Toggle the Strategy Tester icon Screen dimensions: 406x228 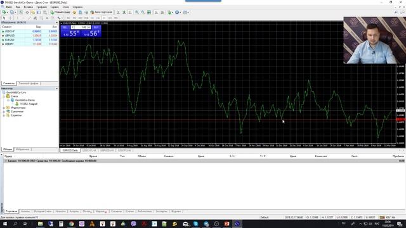point(45,12)
